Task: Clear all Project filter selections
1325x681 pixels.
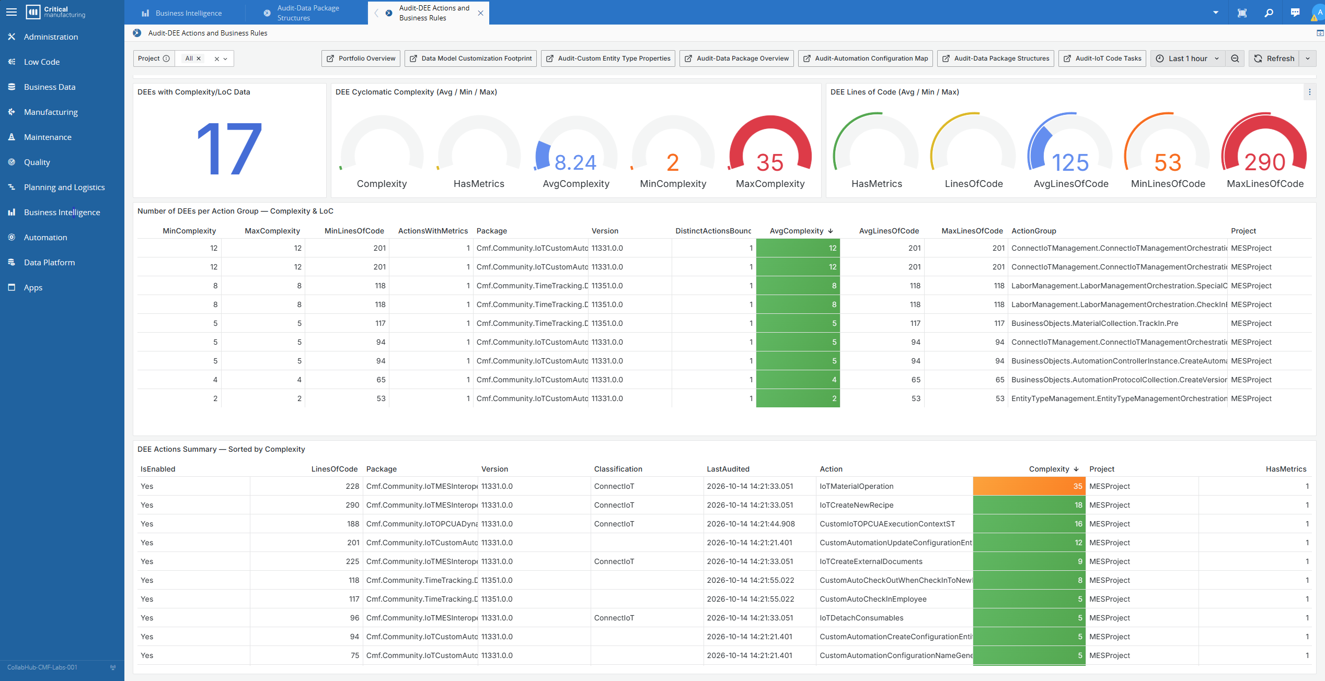Action: (x=216, y=59)
